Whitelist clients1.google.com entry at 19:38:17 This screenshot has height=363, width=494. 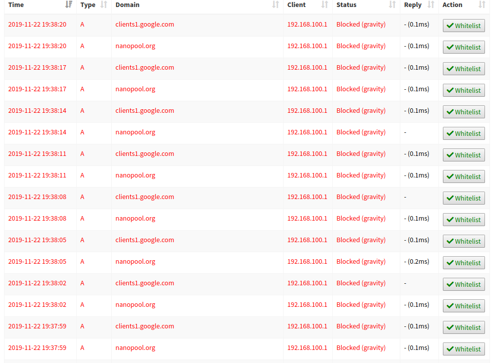[463, 69]
